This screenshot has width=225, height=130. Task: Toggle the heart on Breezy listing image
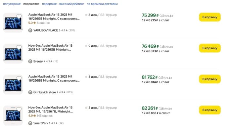pos(19,47)
